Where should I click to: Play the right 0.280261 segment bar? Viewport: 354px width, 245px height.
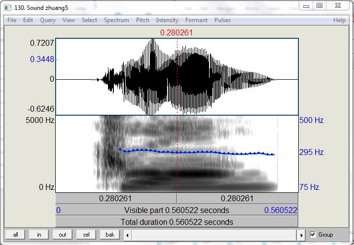pos(237,199)
